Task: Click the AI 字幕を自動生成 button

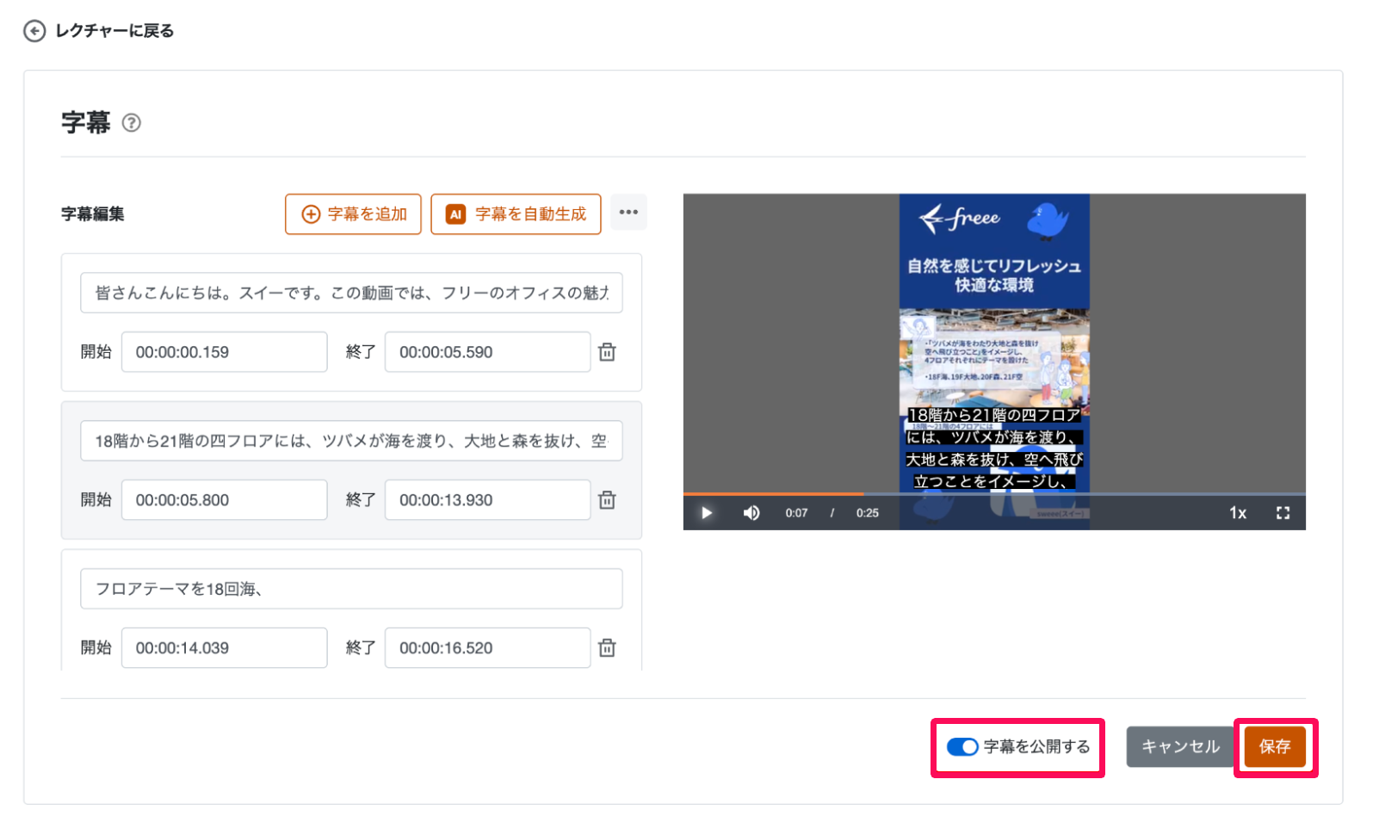Action: 516,213
